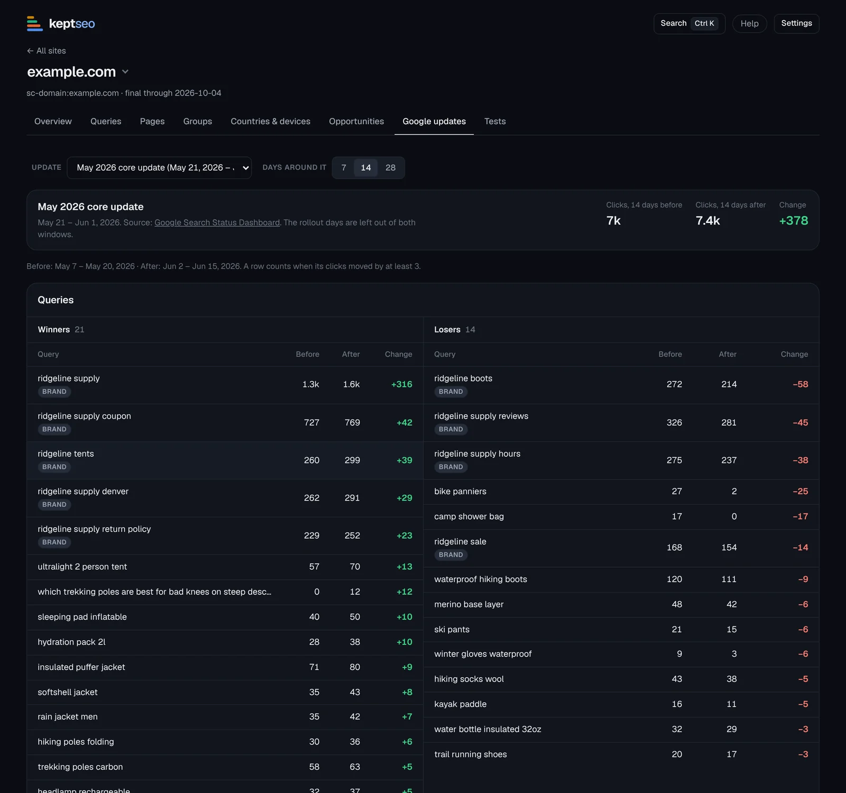Click the 'insulated puffer jacket' query
Viewport: 846px width, 793px height.
81,667
